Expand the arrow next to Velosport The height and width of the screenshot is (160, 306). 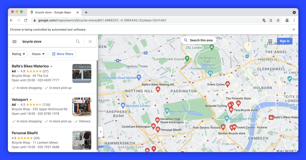[31, 100]
